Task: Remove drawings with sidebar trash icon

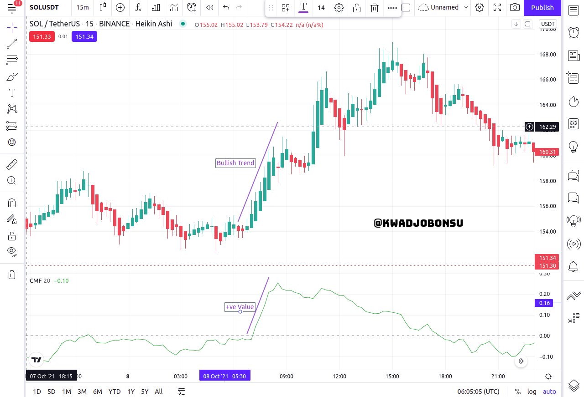Action: point(12,275)
